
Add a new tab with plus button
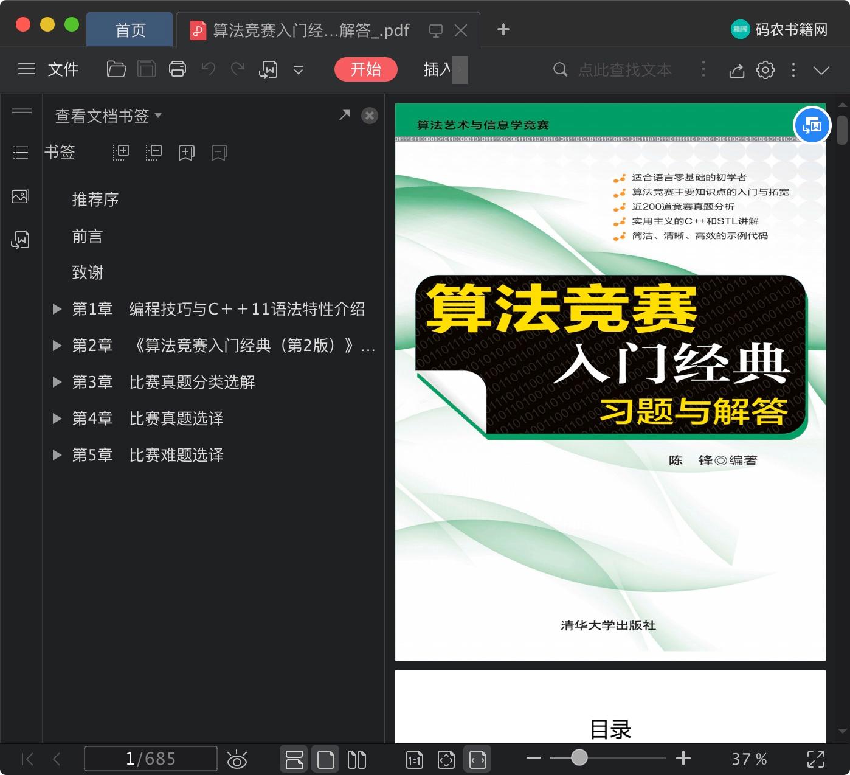(503, 29)
